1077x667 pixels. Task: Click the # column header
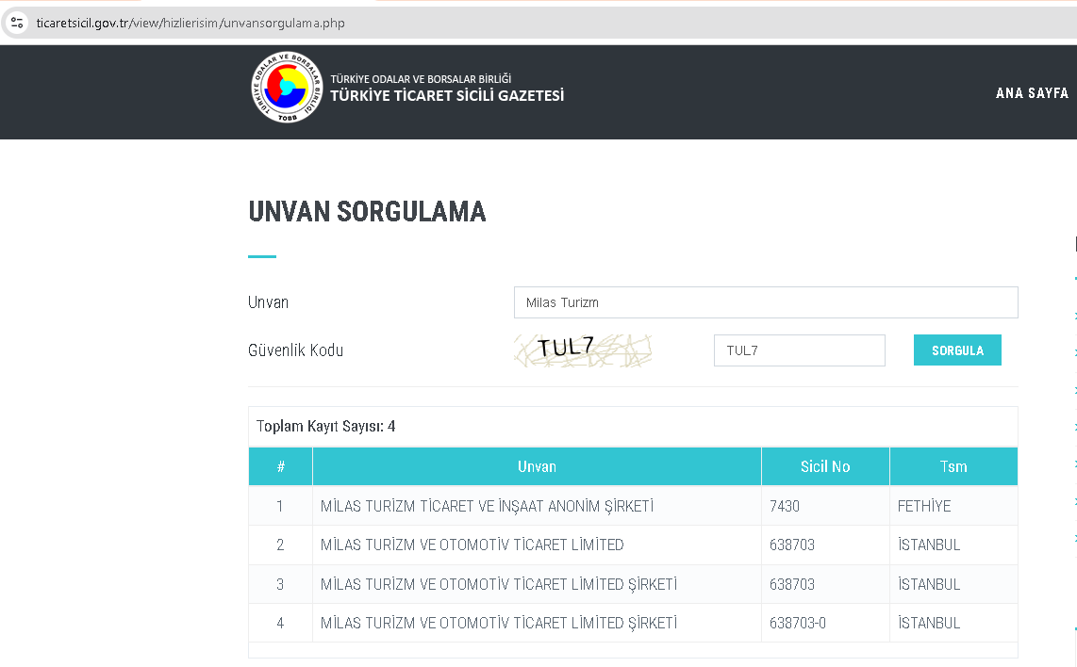[x=280, y=466]
